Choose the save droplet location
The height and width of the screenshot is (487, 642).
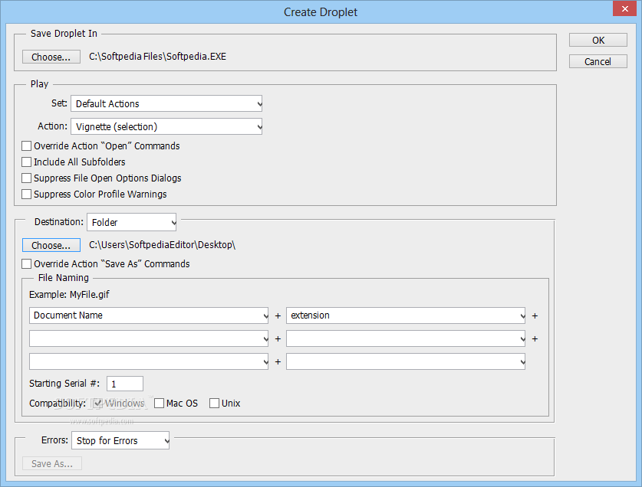click(x=51, y=57)
